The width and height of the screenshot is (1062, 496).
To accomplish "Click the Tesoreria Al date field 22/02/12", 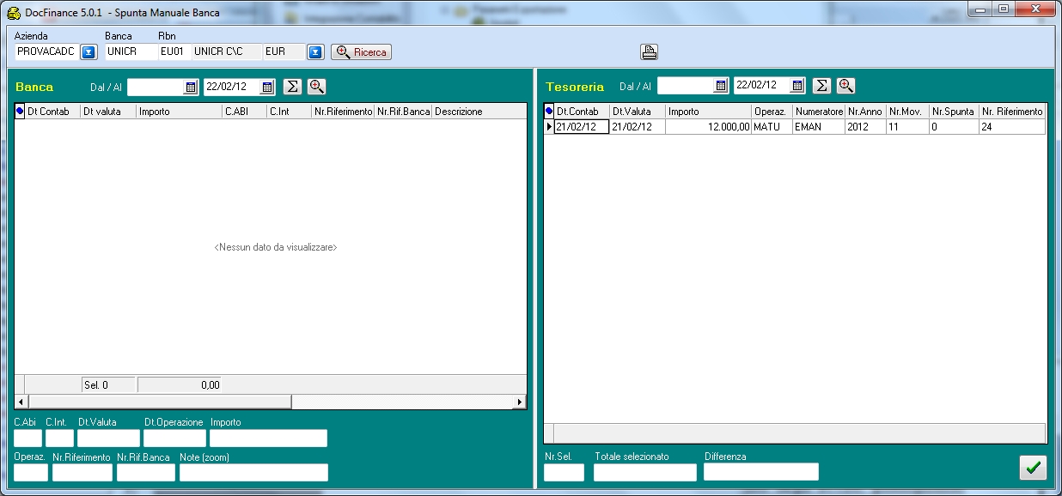I will [x=762, y=86].
